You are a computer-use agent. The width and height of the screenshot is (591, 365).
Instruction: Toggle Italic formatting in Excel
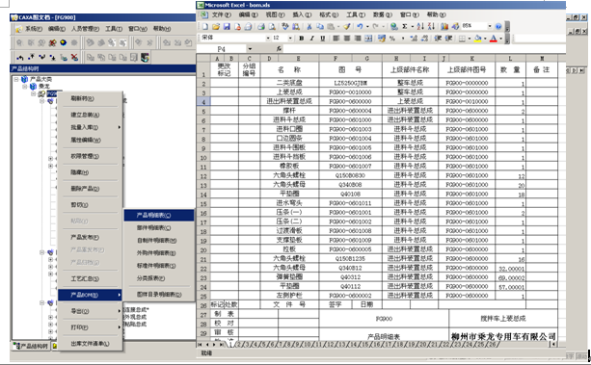(311, 39)
